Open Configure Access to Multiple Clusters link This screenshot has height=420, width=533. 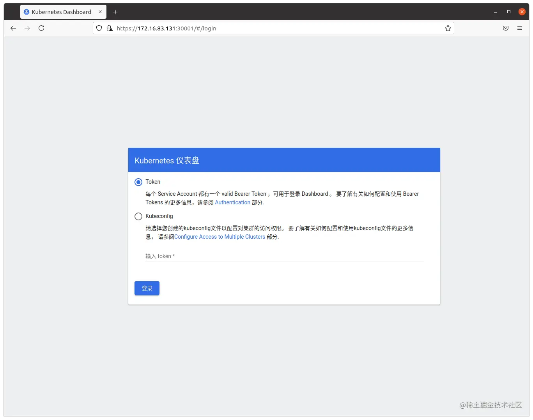[220, 237]
